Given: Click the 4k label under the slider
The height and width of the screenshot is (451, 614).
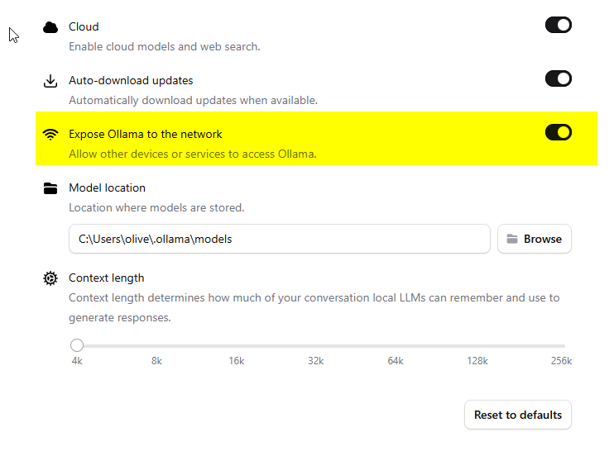Looking at the screenshot, I should pyautogui.click(x=77, y=361).
